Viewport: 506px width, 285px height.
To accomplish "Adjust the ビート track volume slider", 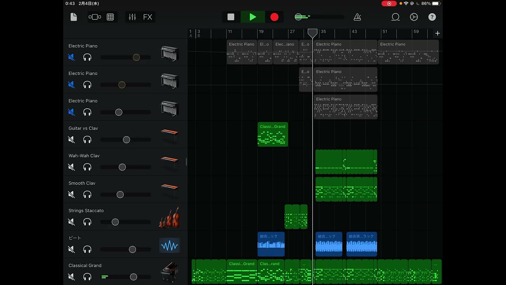I will click(126, 249).
